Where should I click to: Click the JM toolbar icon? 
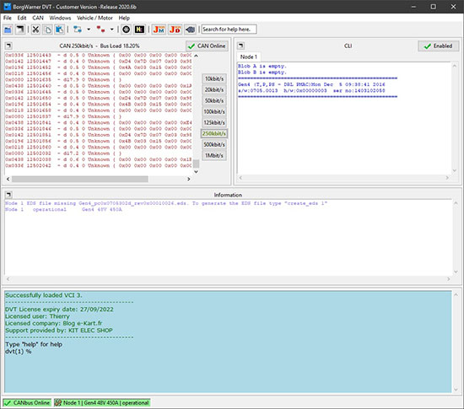point(159,30)
